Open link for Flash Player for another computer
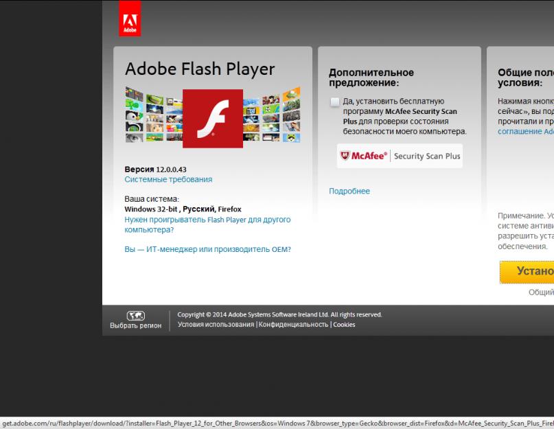Viewport: 554px width, 429px height. click(x=207, y=224)
